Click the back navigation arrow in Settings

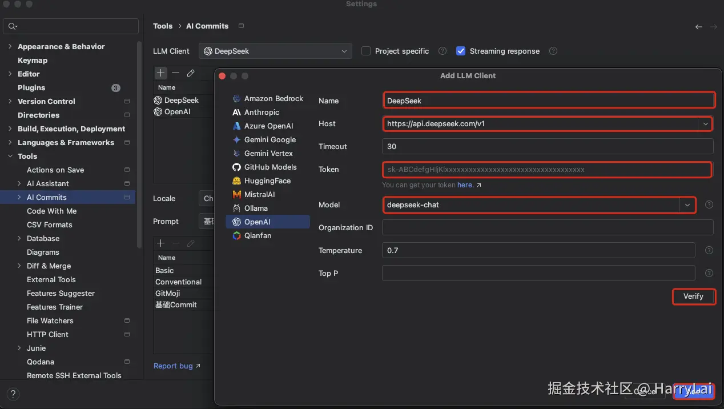pos(699,27)
